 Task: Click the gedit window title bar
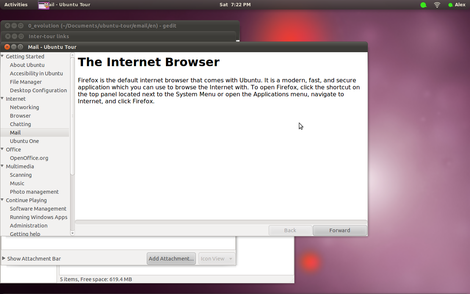pos(120,26)
